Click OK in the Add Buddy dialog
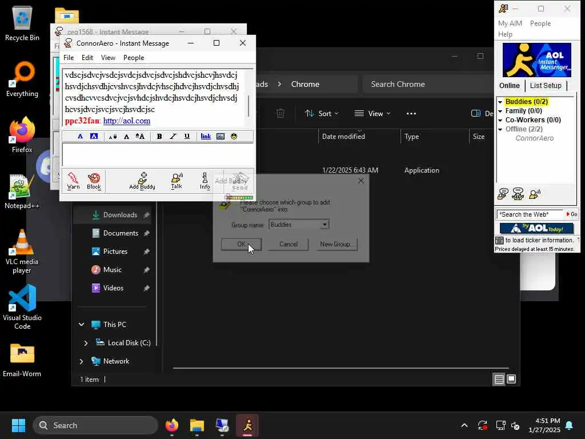 pos(242,244)
